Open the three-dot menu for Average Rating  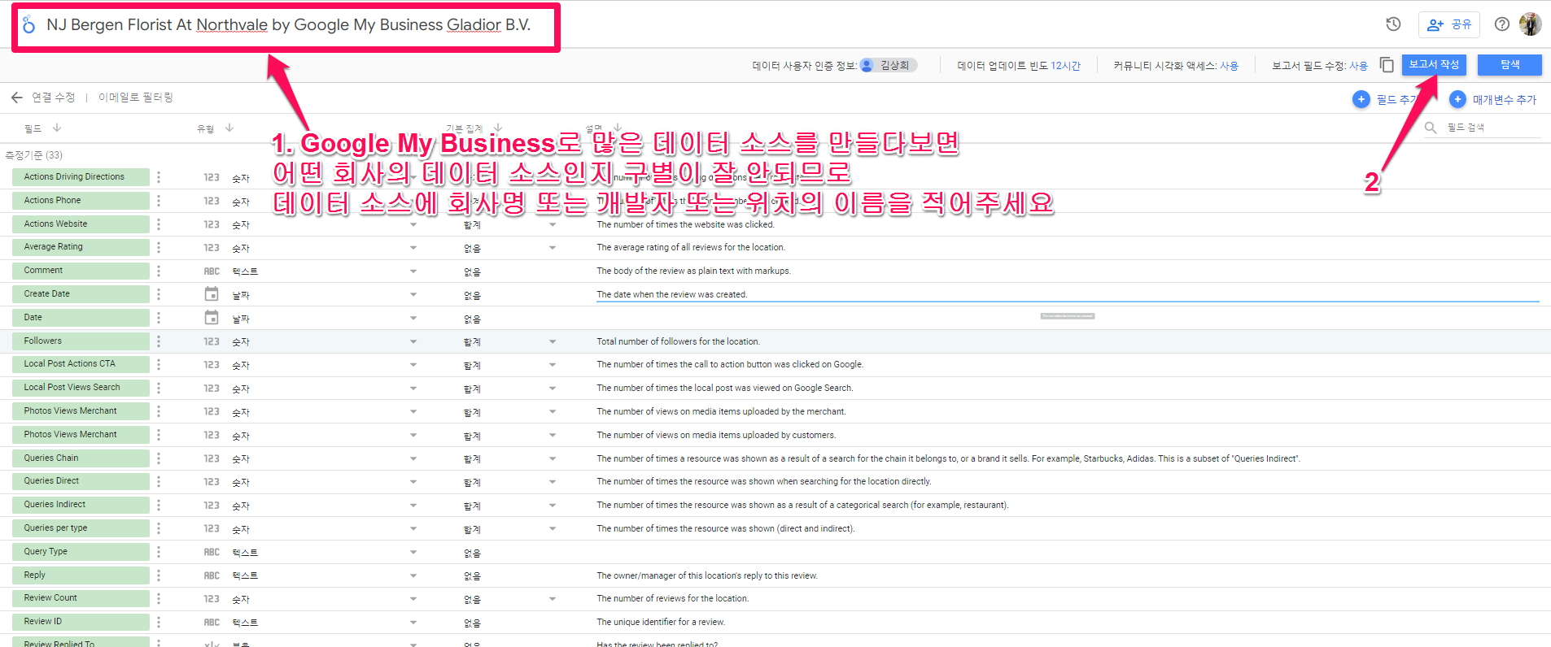pyautogui.click(x=159, y=247)
